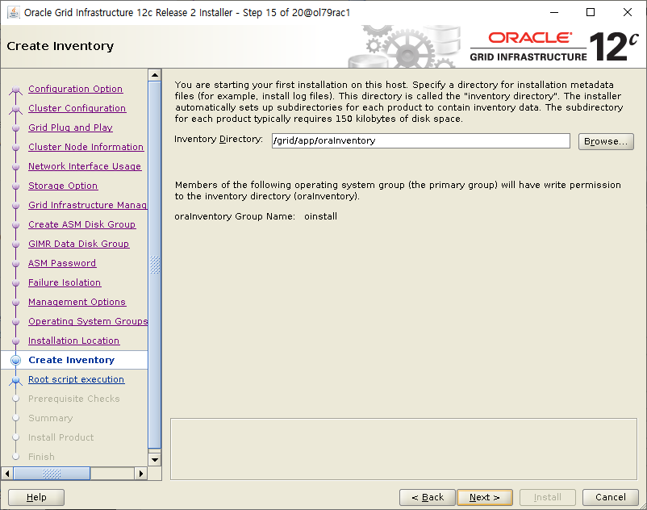Click the Create Inventory step bullet icon
Image resolution: width=647 pixels, height=510 pixels.
pos(15,360)
